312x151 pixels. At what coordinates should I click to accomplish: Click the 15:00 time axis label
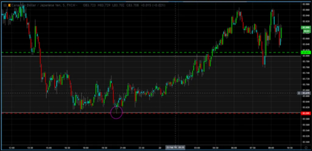pos(49,148)
